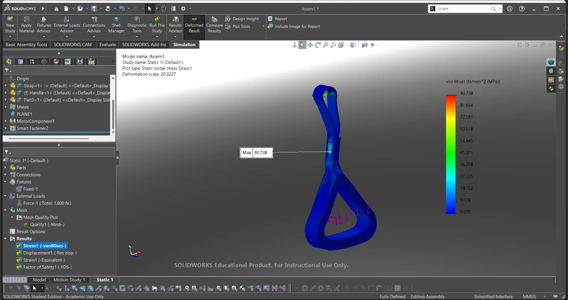Click the DisplayManager color-wheel tab icon

tap(56, 62)
